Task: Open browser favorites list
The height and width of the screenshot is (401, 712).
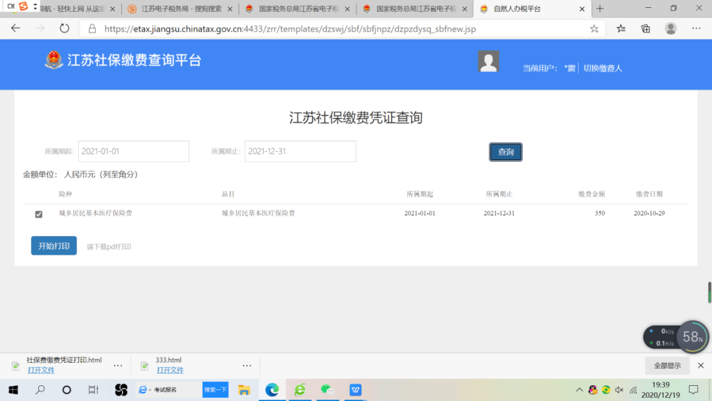Action: [621, 28]
